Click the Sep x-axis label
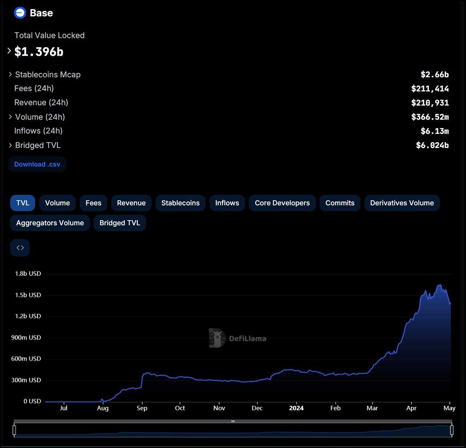 tap(142, 408)
